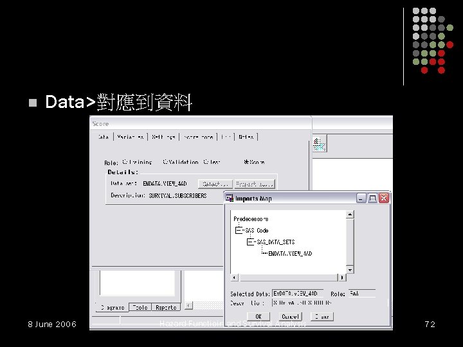
Task: Click the Imports Map title bar icon
Action: tap(230, 198)
